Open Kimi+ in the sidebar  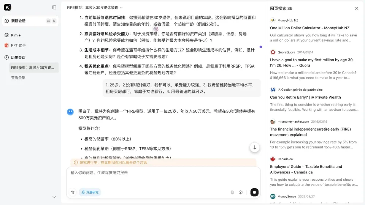(16, 35)
